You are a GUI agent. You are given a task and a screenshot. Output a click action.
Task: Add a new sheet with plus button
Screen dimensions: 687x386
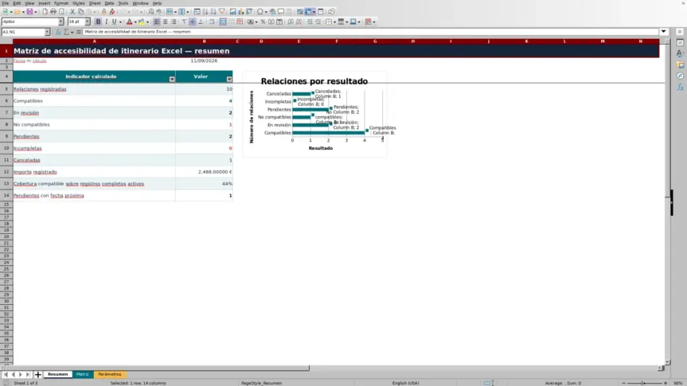(38, 375)
